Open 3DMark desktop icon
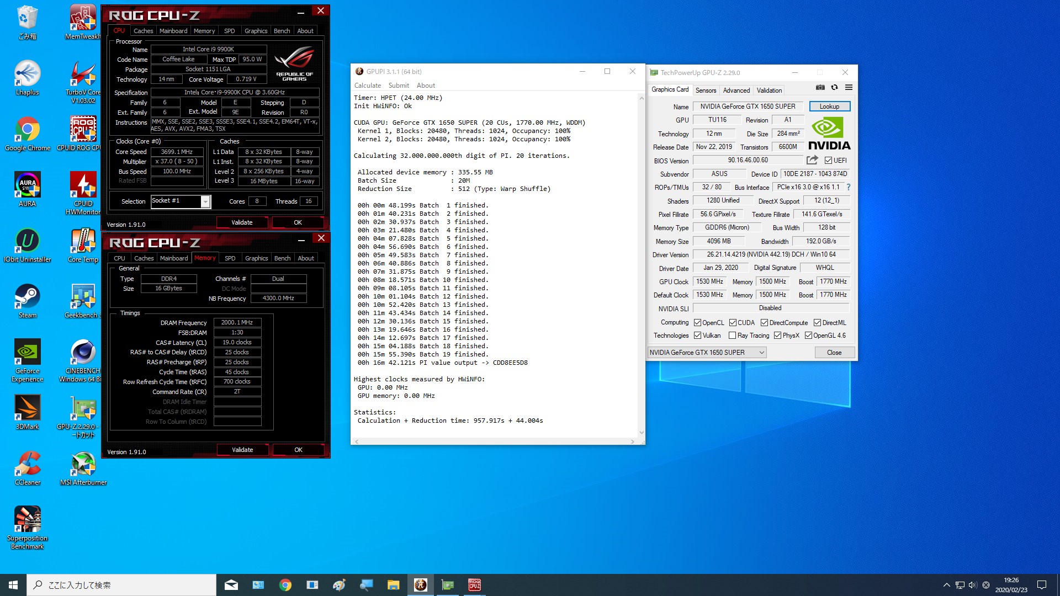Viewport: 1060px width, 596px height. (27, 413)
